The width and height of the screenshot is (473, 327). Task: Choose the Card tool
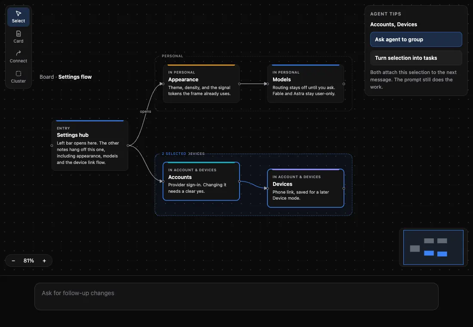[18, 37]
